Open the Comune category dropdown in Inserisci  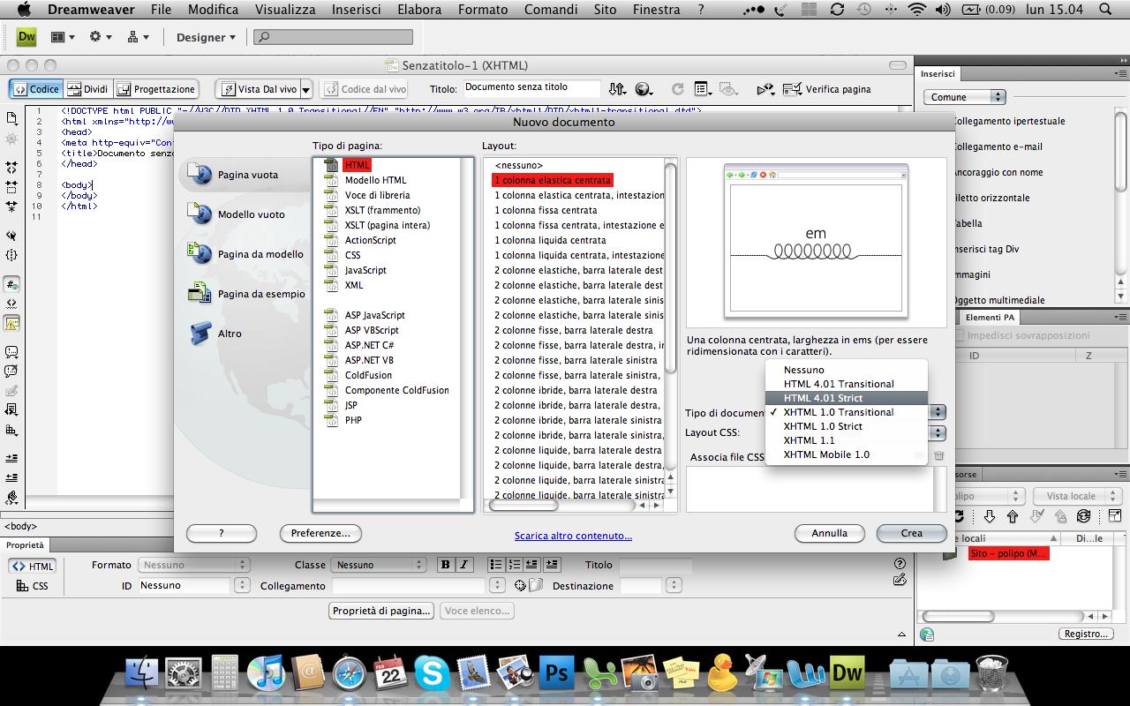[x=965, y=97]
